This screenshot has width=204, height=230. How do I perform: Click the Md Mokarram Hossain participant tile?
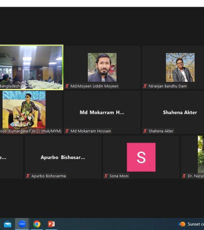click(x=102, y=112)
